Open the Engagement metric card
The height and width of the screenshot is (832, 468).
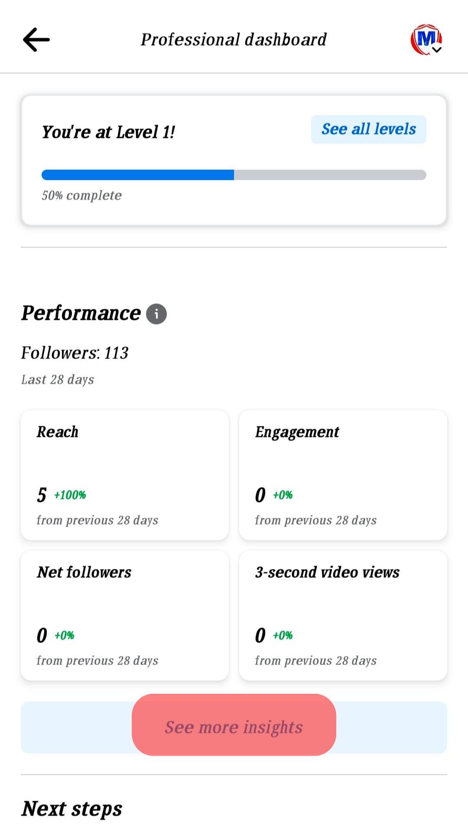(x=344, y=474)
